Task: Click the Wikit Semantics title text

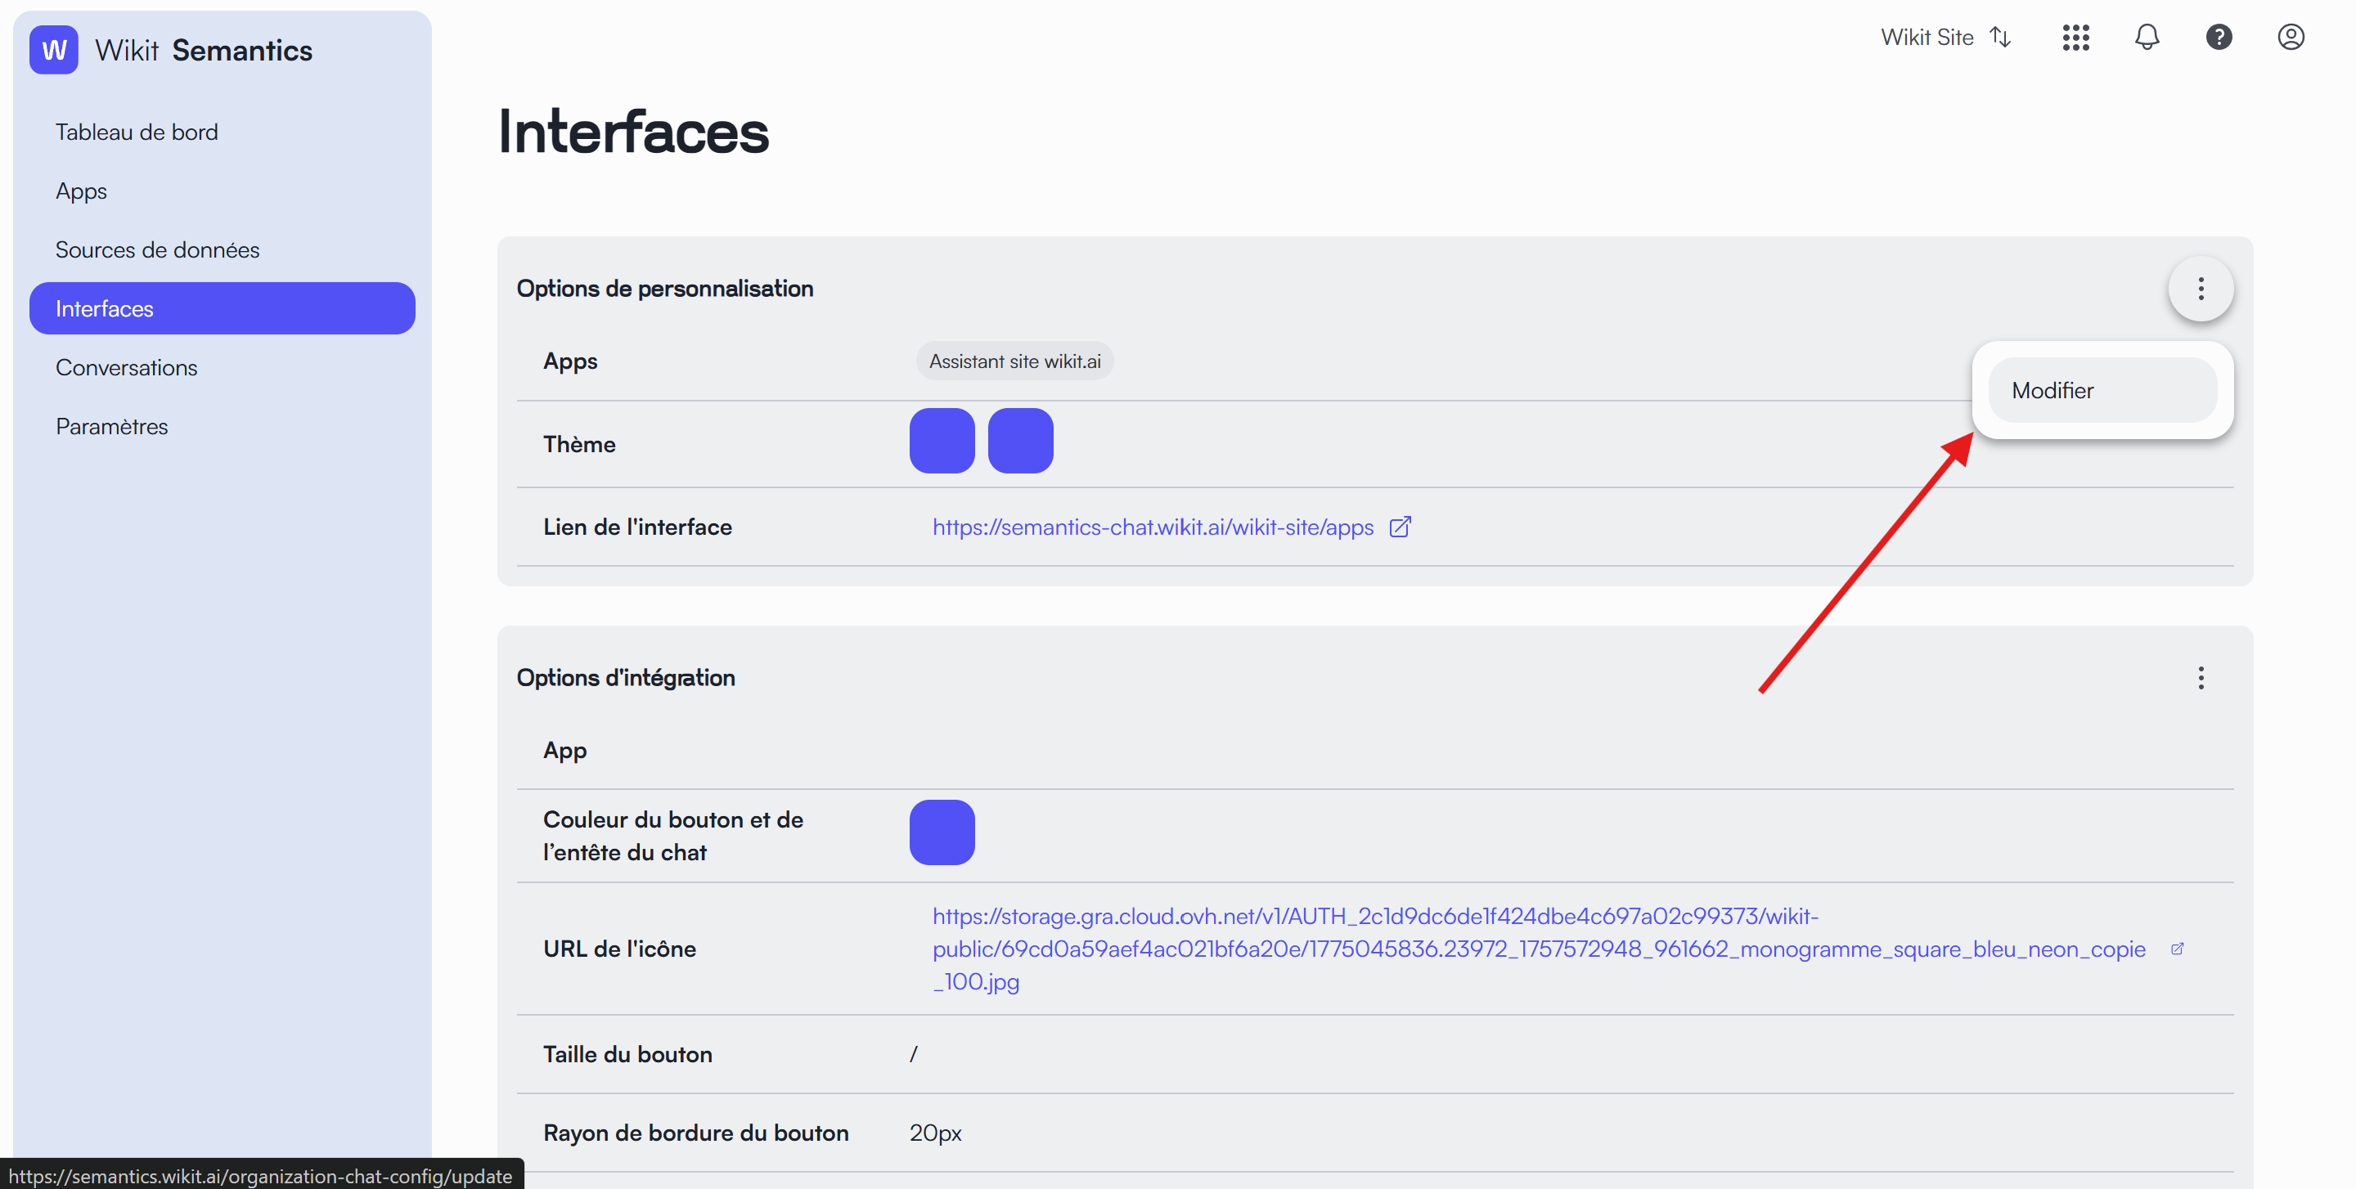Action: (x=204, y=50)
